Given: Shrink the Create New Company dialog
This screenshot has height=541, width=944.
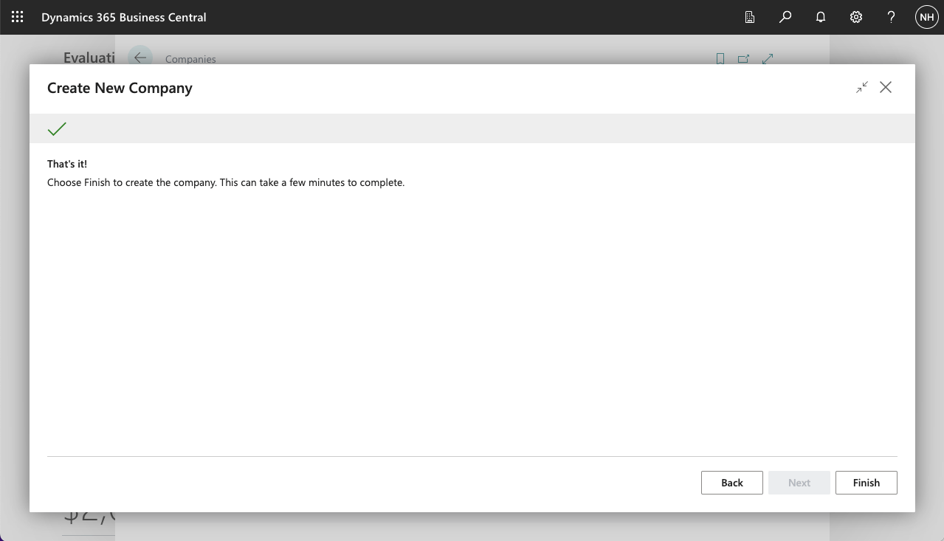Looking at the screenshot, I should coord(862,87).
